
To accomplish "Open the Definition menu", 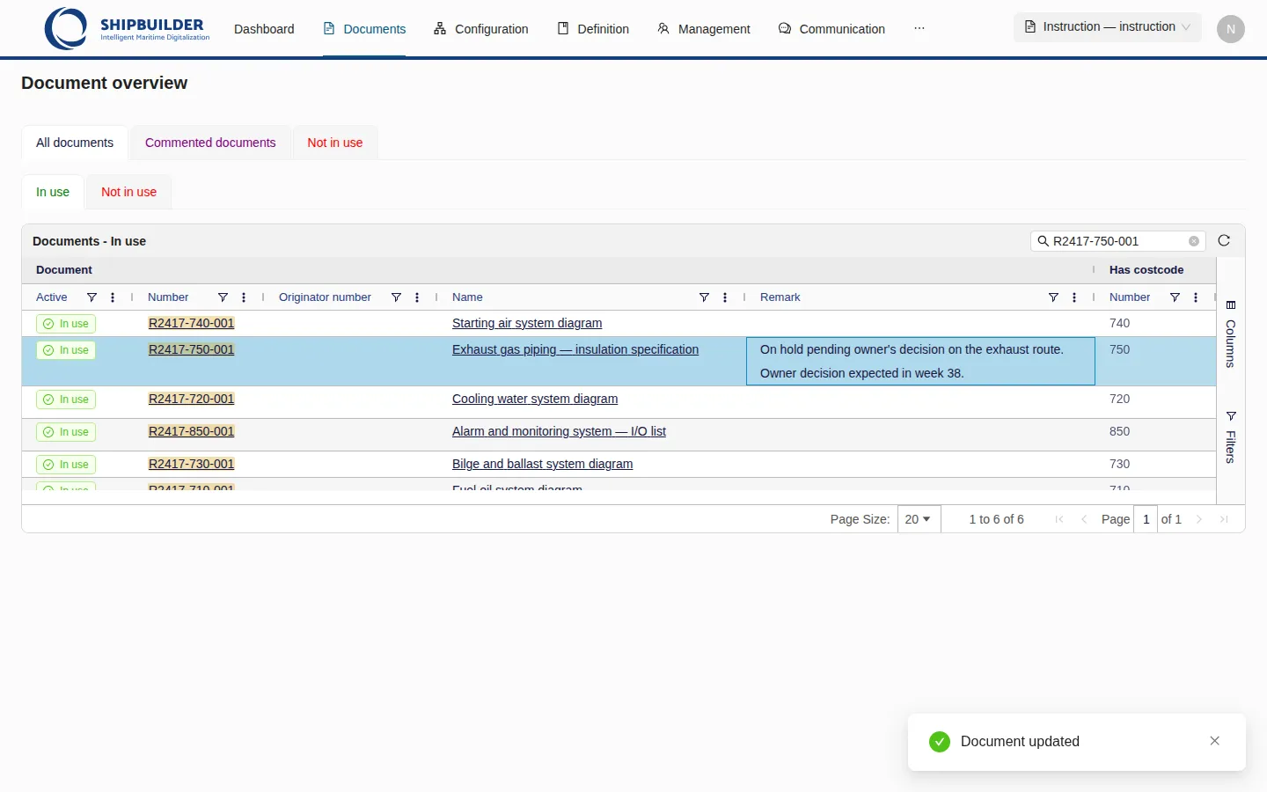I will [x=593, y=29].
